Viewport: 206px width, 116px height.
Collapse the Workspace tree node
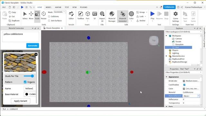pos(166,36)
